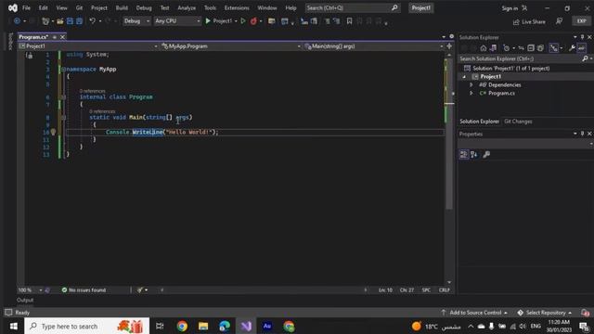Select the Program.cs editor tab
The height and width of the screenshot is (334, 594).
(x=33, y=37)
